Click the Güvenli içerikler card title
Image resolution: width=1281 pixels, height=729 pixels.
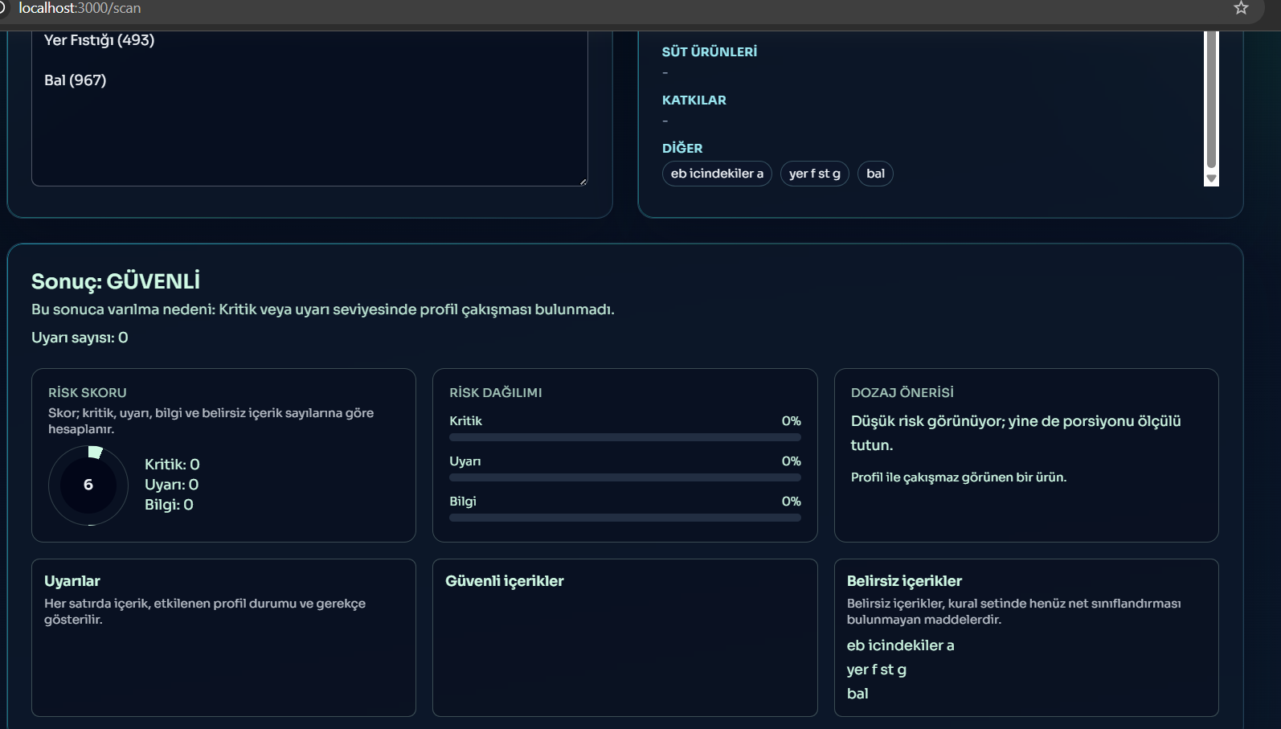point(505,581)
